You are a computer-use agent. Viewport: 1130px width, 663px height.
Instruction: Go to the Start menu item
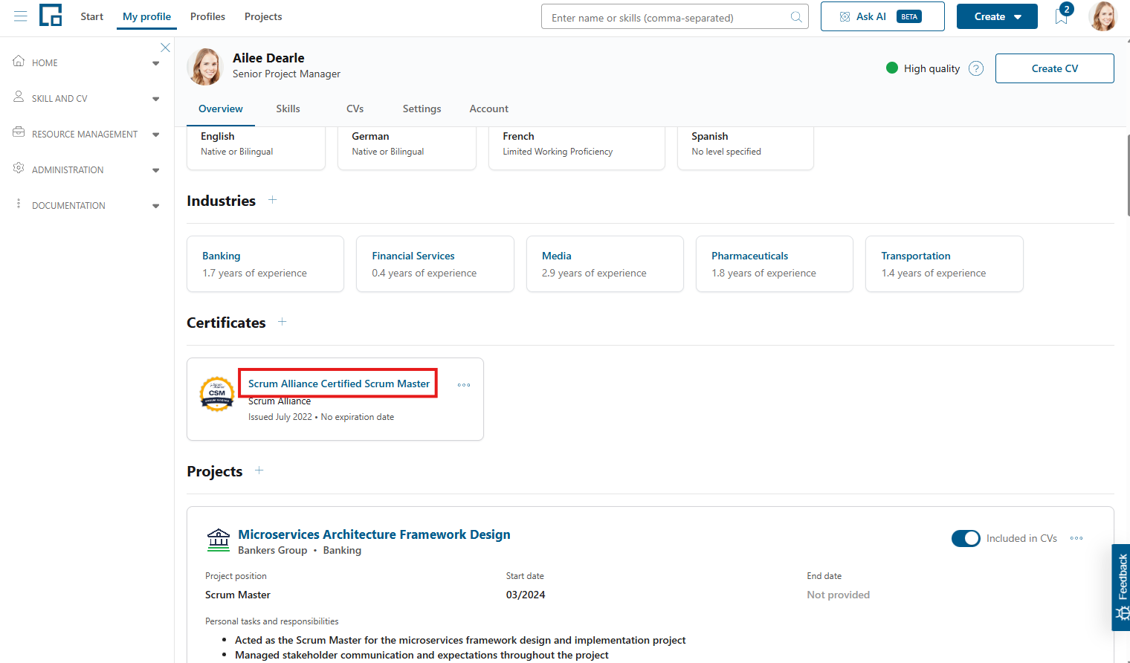(x=92, y=16)
